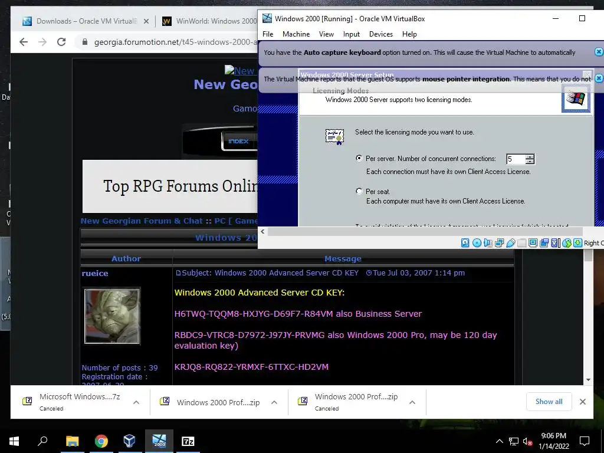Click the Chrome address bar URL
Screen dimensions: 604x453
(175, 42)
